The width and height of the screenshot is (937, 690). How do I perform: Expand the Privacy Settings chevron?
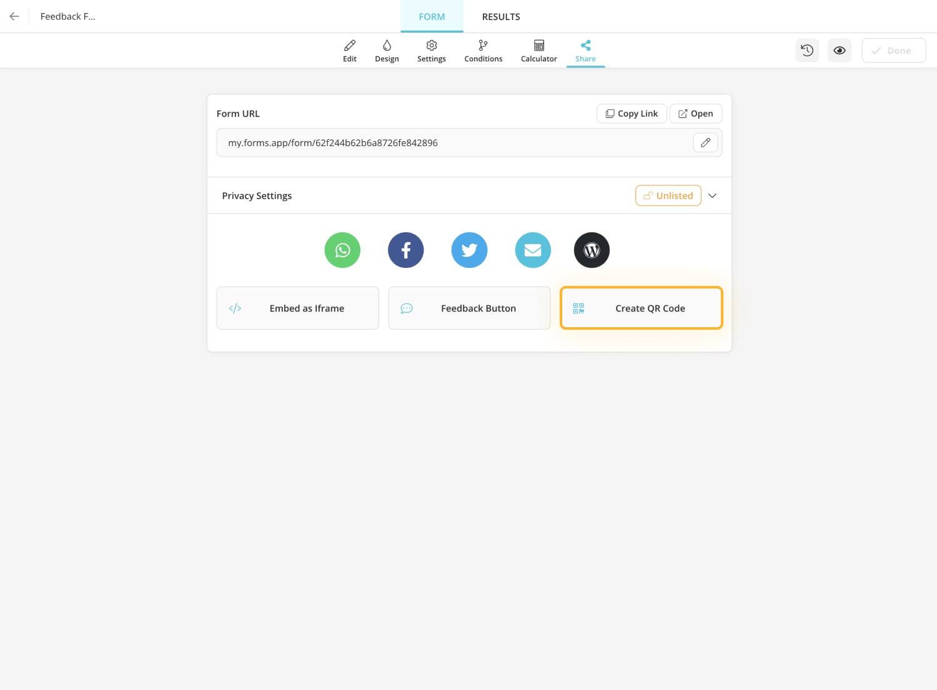pos(712,195)
